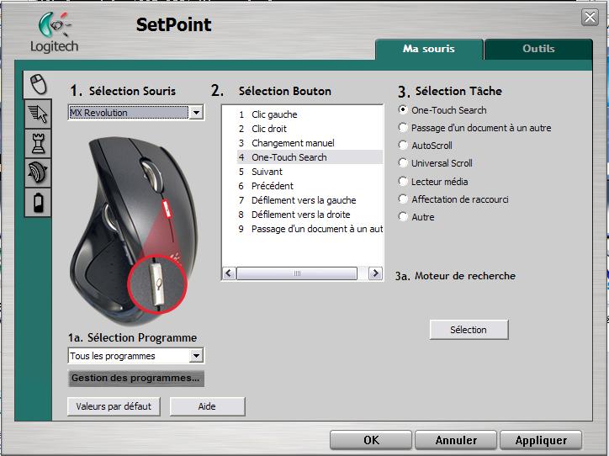Select Affectation de raccourci option
609x456 pixels.
403,199
